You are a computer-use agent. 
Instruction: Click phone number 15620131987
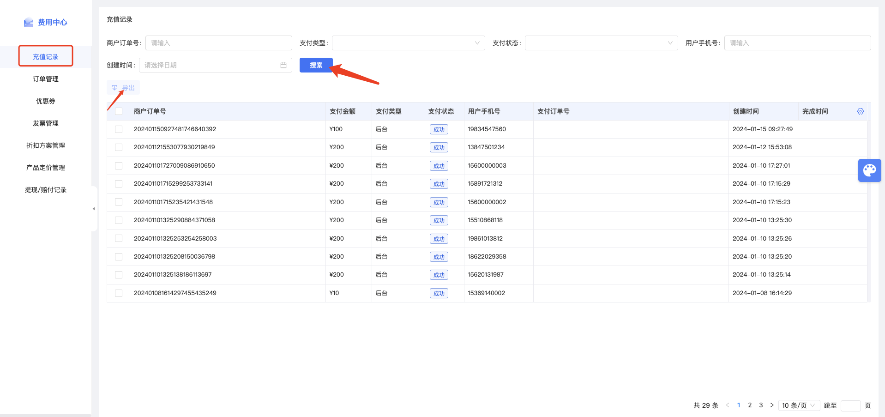pyautogui.click(x=486, y=275)
